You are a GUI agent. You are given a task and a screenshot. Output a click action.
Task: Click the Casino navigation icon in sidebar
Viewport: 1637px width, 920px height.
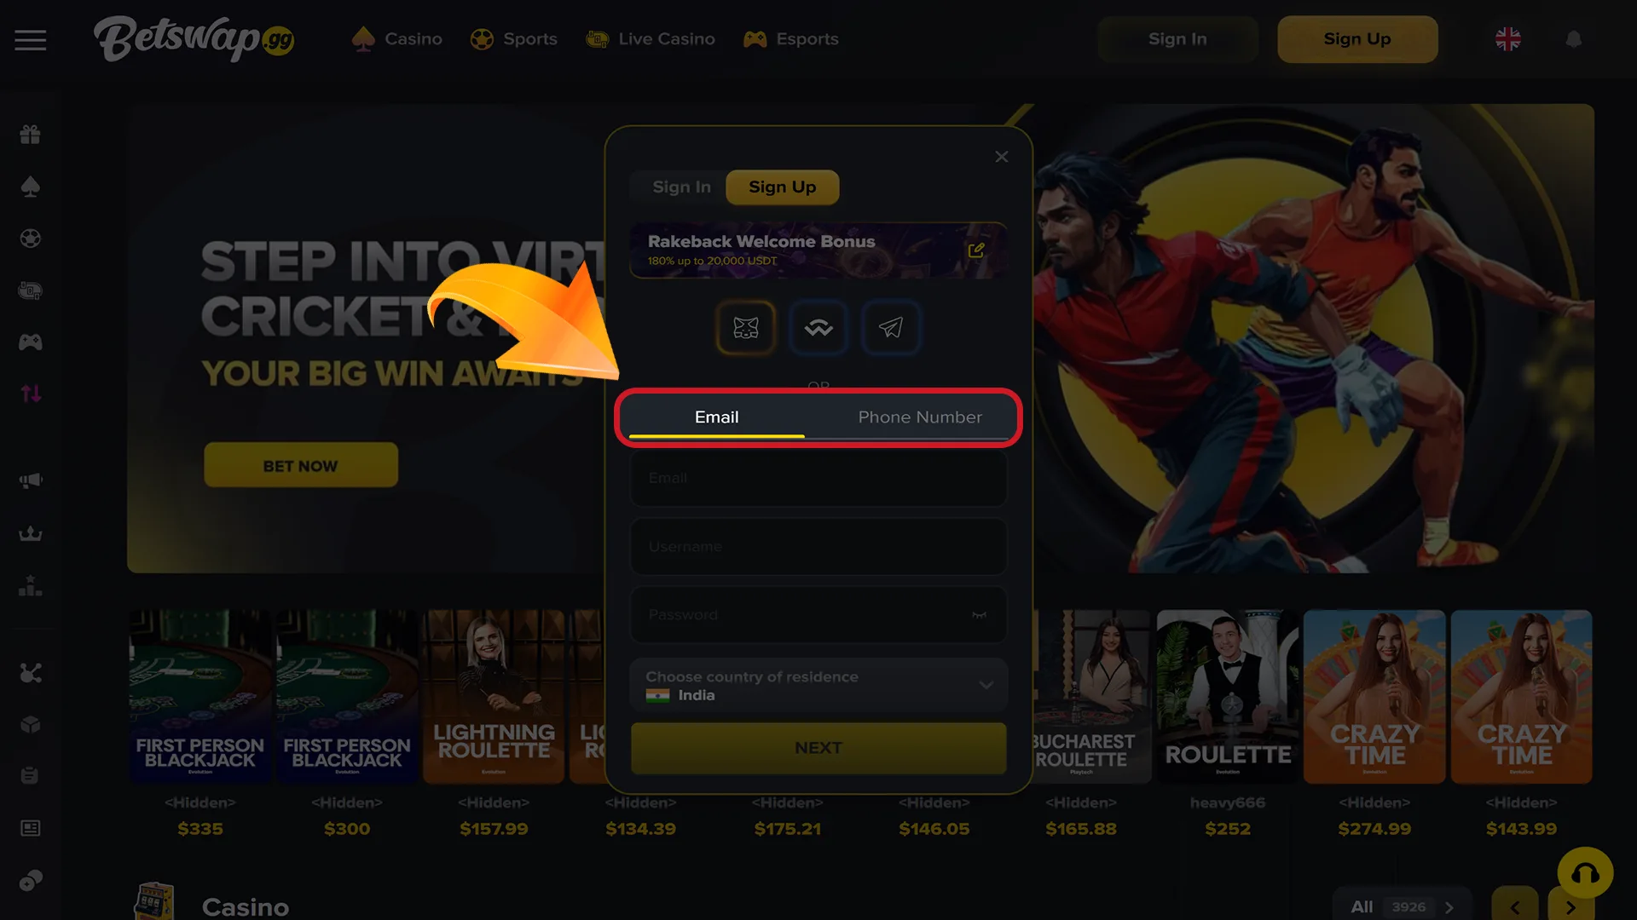coord(31,187)
